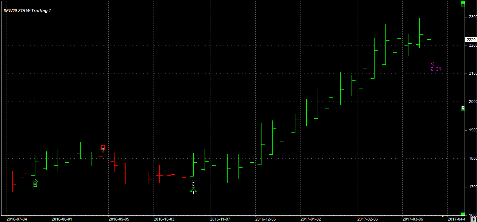The image size is (477, 222).
Task: Click the 2016-07-04 date label
Action: (x=16, y=219)
